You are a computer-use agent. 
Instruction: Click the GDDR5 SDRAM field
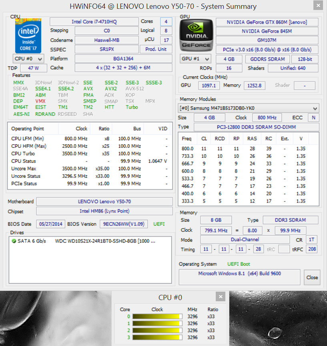[267, 59]
